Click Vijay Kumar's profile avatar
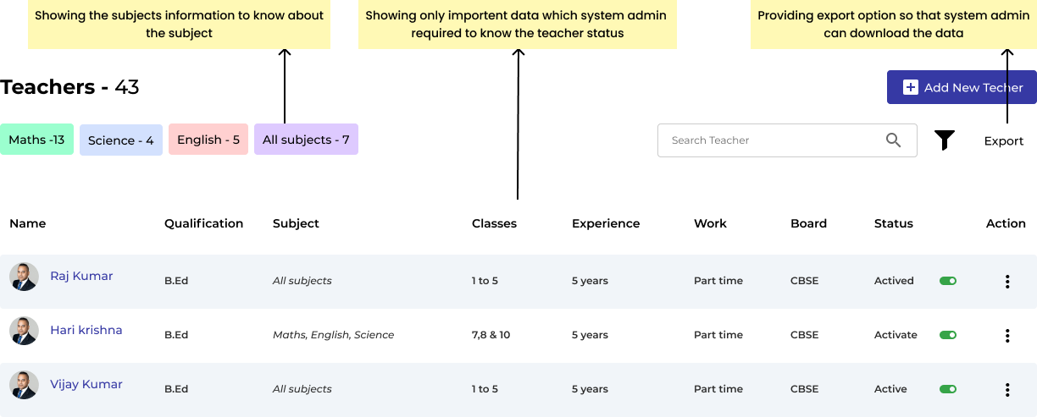 click(x=24, y=385)
